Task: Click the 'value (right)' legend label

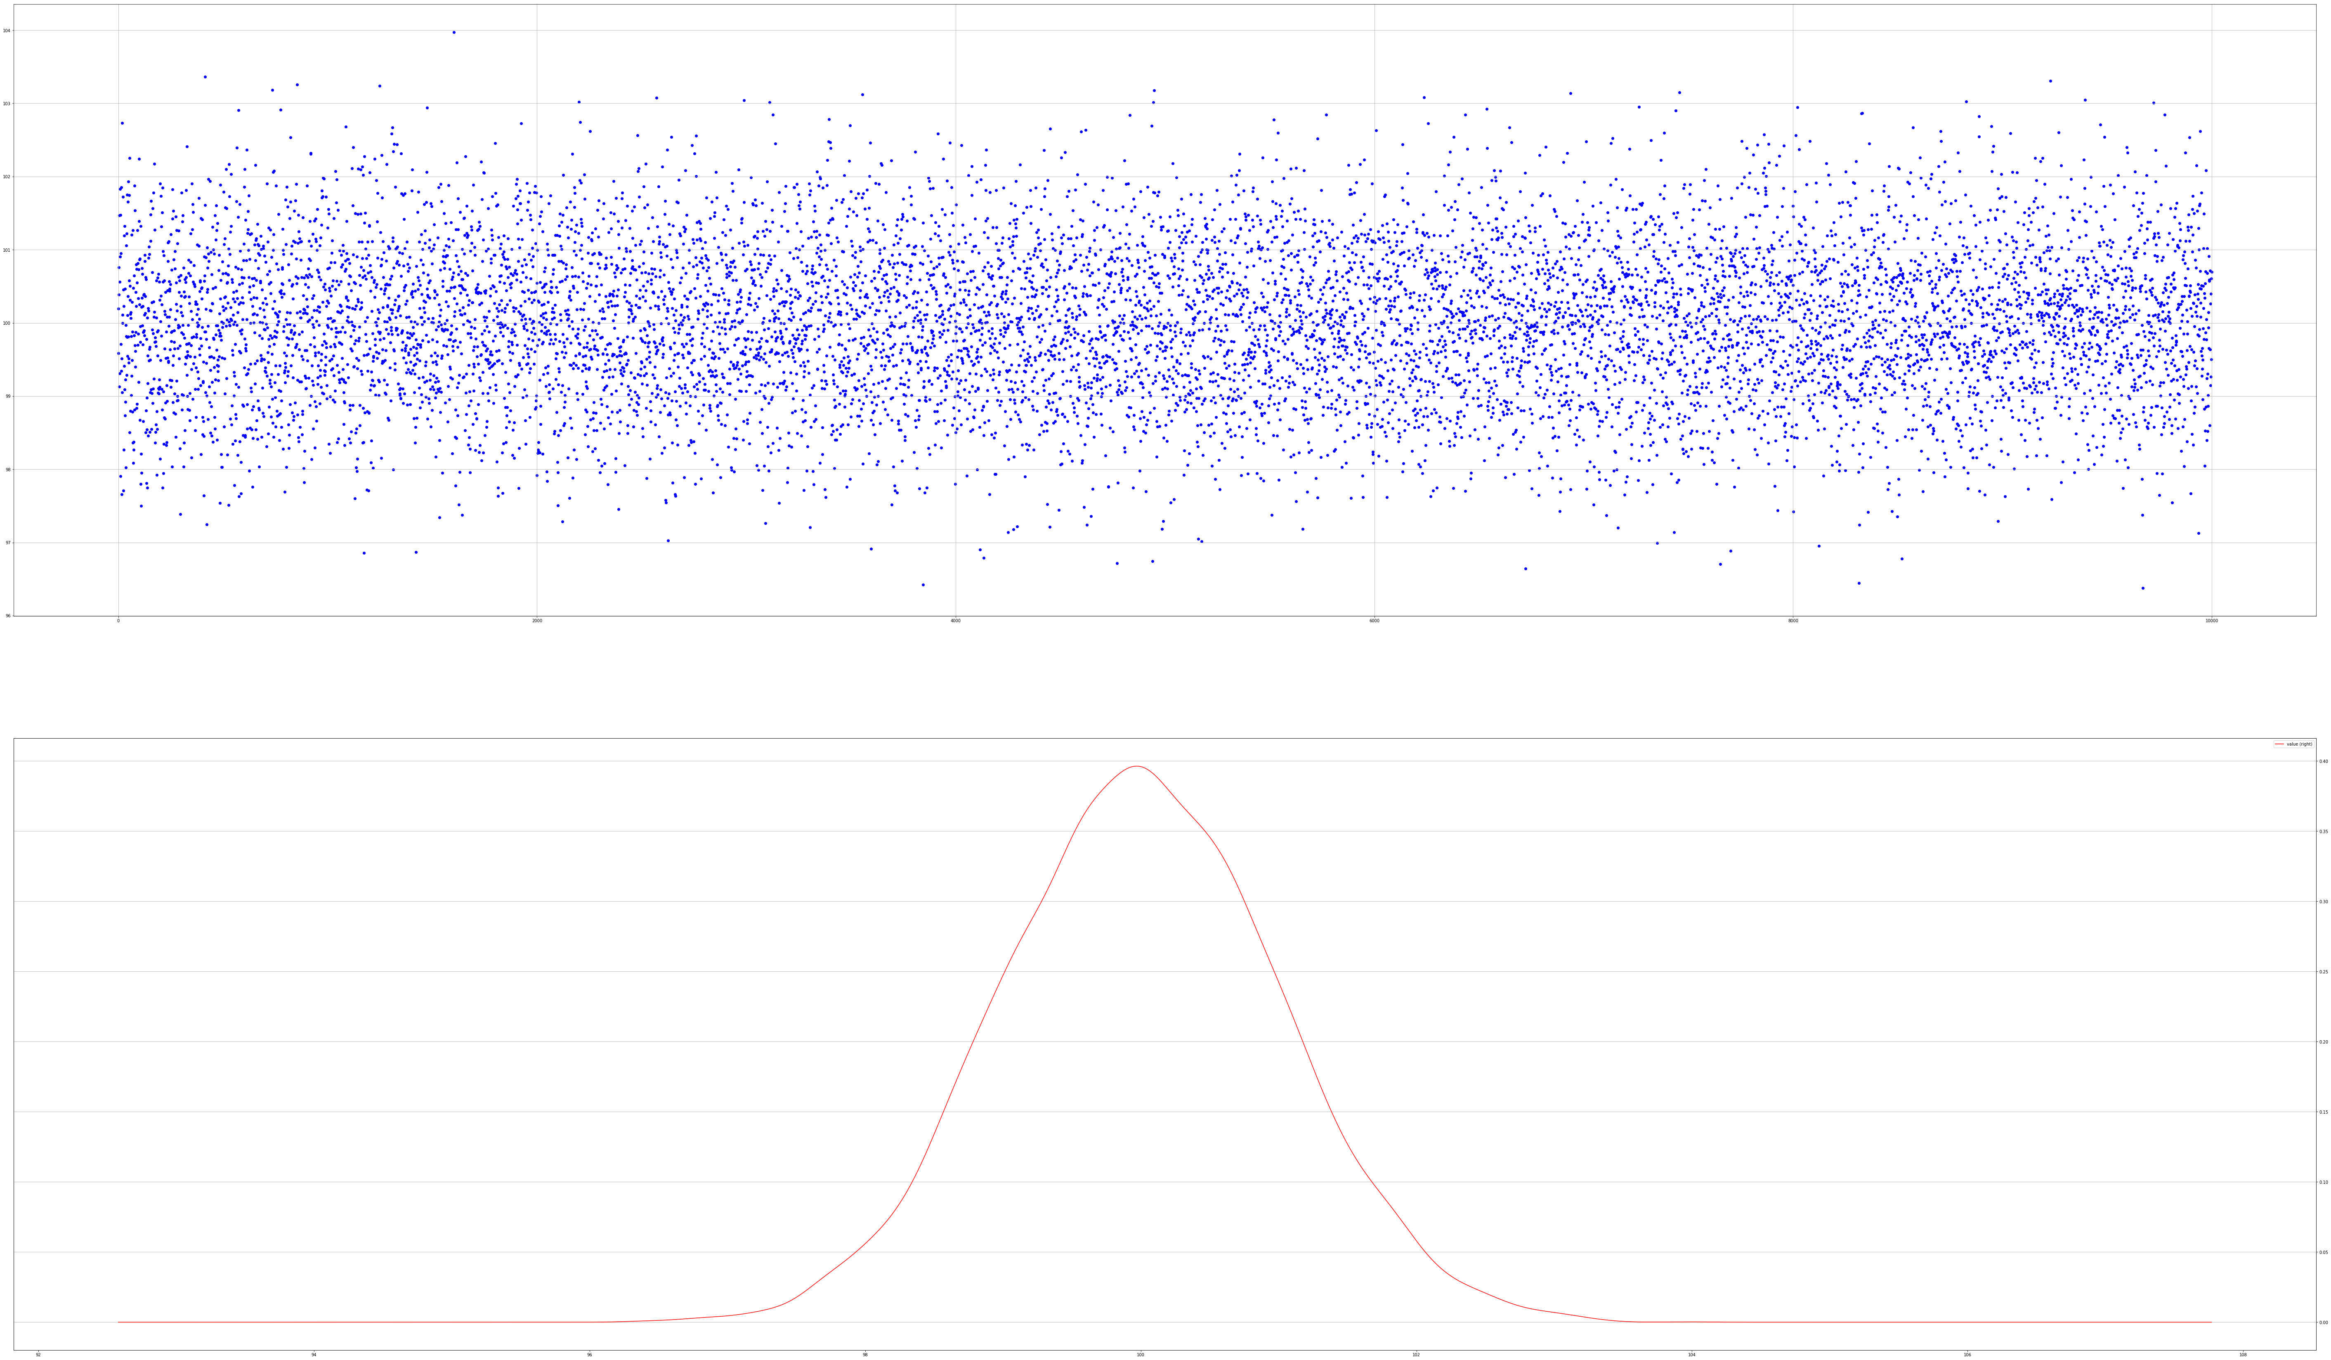Action: [x=2300, y=744]
